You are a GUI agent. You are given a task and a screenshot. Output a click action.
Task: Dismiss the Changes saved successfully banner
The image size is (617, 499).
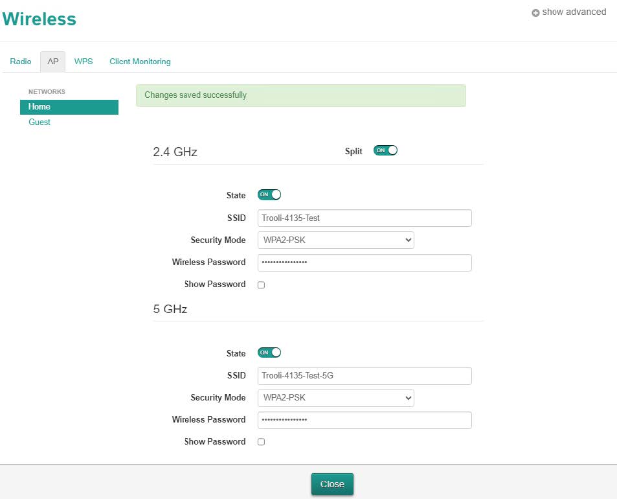pyautogui.click(x=300, y=95)
